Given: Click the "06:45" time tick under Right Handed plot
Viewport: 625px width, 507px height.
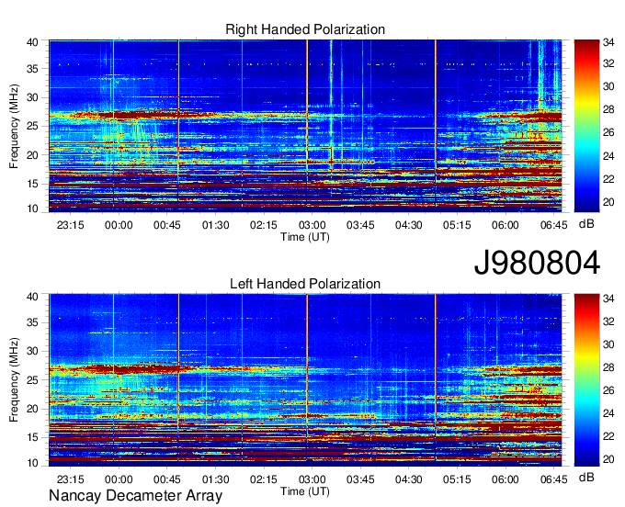Looking at the screenshot, I should (553, 225).
